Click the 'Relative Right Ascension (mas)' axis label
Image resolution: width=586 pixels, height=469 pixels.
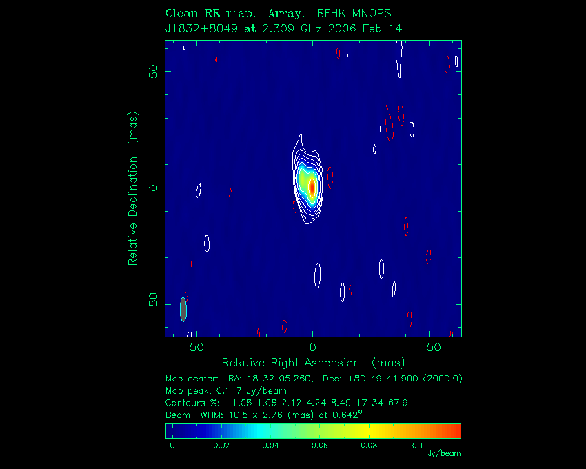313,363
